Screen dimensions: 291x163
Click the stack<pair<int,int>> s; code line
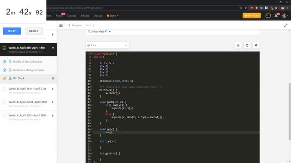coord(116,81)
